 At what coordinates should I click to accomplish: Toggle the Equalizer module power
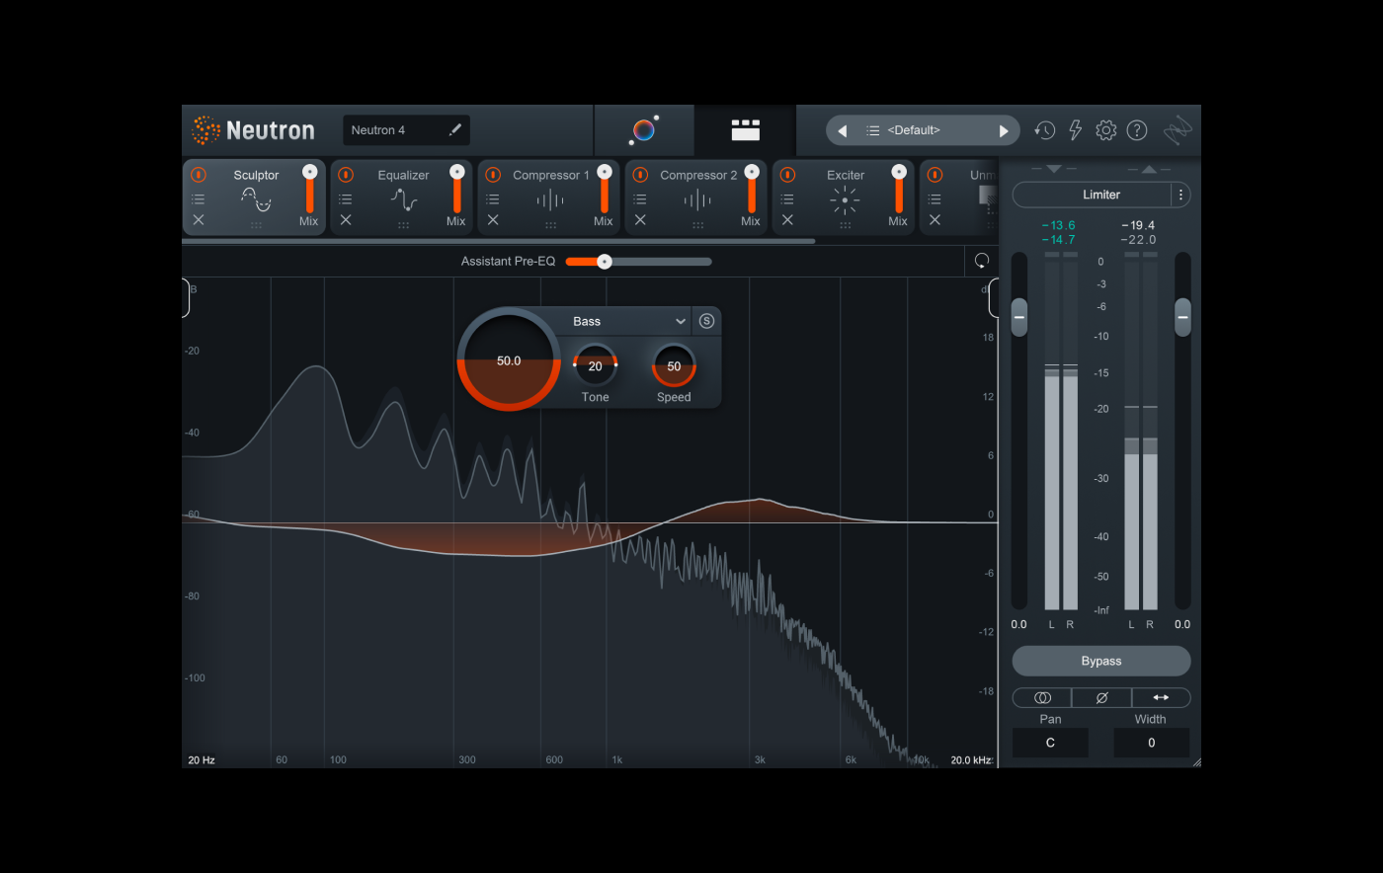(x=346, y=175)
